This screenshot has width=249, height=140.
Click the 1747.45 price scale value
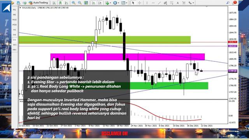[x=233, y=98]
